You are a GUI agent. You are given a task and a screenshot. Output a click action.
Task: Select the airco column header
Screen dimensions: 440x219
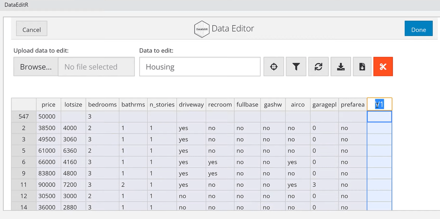(298, 105)
